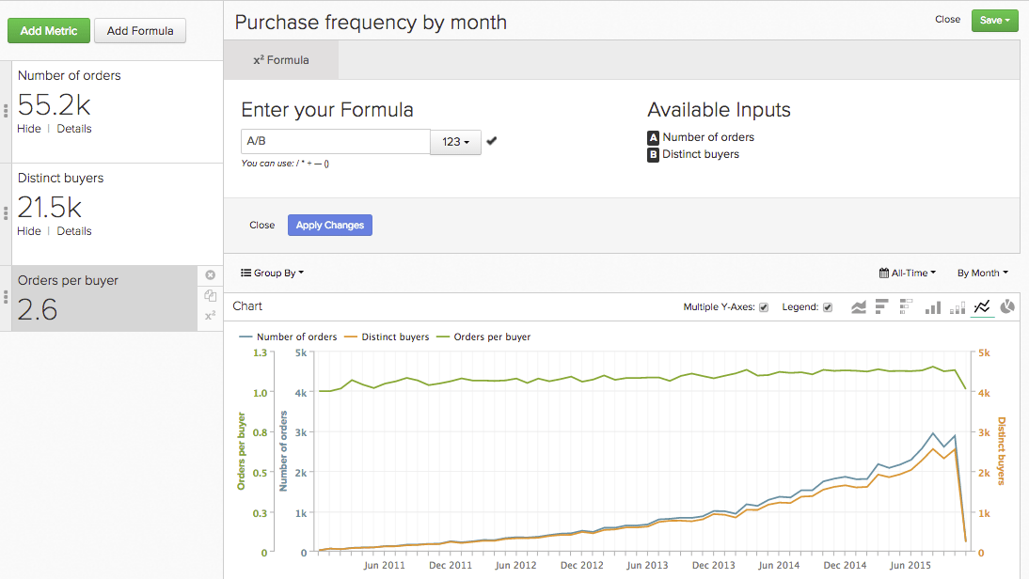Click the Apply Changes button
This screenshot has width=1029, height=579.
coord(329,225)
